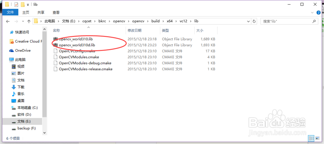Open the recent locations dropdown arrow
This screenshot has width=324, height=144.
point(23,21)
